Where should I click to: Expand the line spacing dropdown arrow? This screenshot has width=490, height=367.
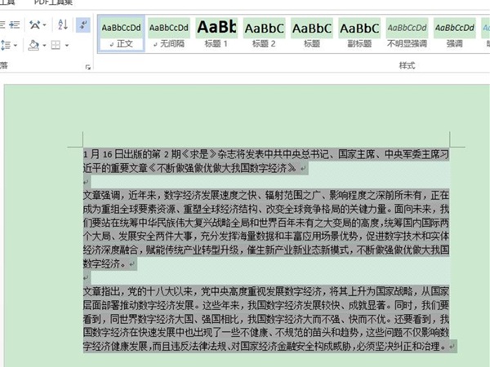coord(15,46)
